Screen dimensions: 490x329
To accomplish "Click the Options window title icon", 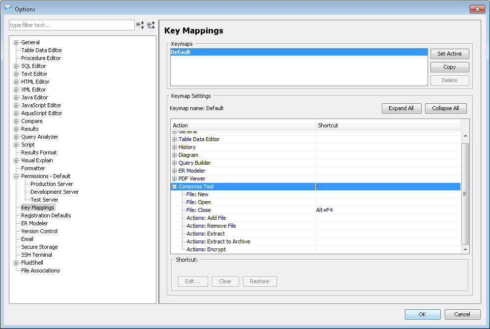I will pyautogui.click(x=9, y=9).
